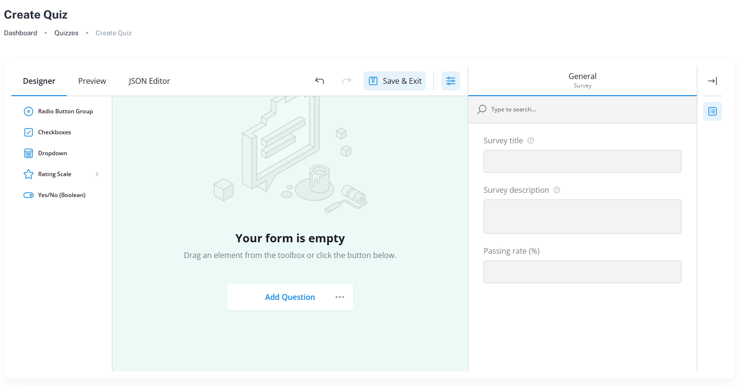Click the Survey title input field
The image size is (743, 387).
coord(582,161)
